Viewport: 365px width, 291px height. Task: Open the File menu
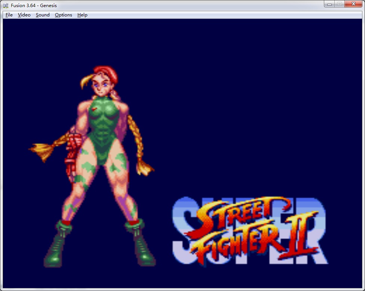(x=9, y=15)
